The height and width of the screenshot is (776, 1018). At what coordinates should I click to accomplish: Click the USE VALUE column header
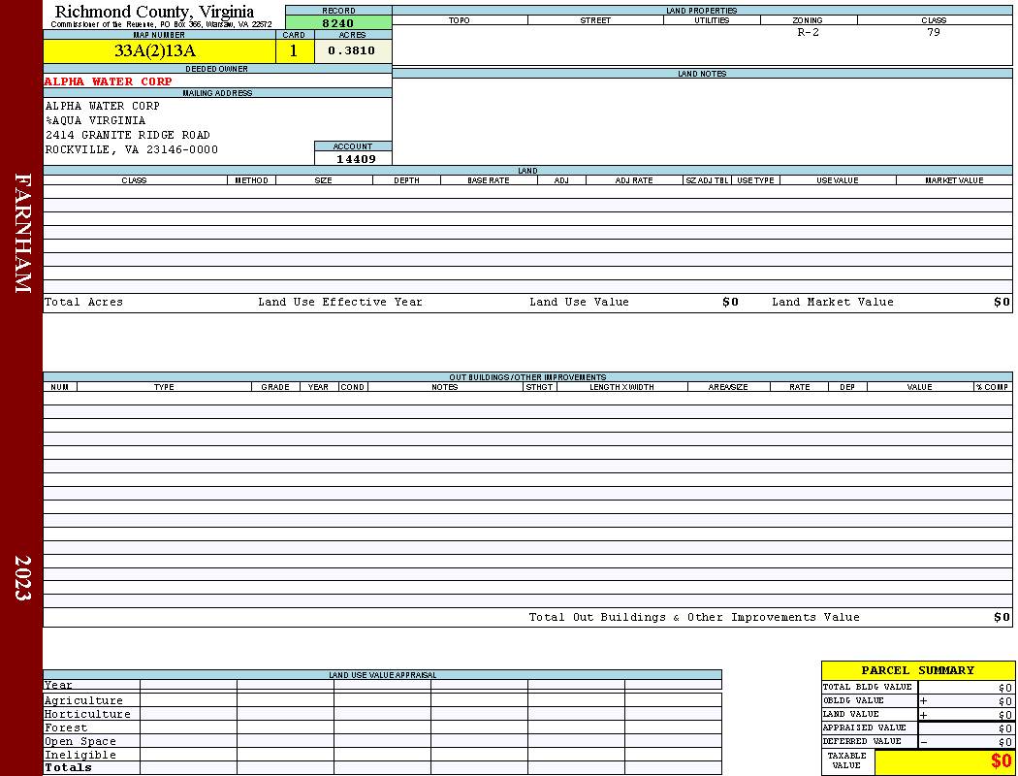click(838, 180)
